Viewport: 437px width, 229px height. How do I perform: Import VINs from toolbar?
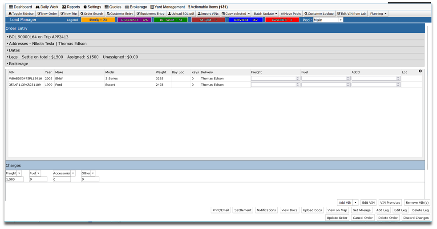pyautogui.click(x=208, y=14)
